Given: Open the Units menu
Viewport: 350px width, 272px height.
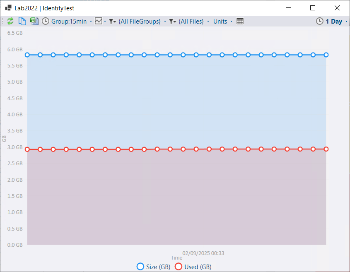Looking at the screenshot, I should (220, 22).
